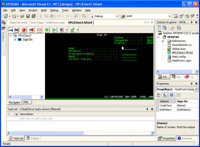Toggle the Task List checked column header
This screenshot has height=147, width=200.
16,114
